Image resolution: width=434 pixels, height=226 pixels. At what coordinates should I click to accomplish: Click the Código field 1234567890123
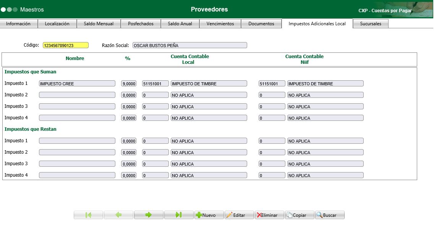coord(66,45)
